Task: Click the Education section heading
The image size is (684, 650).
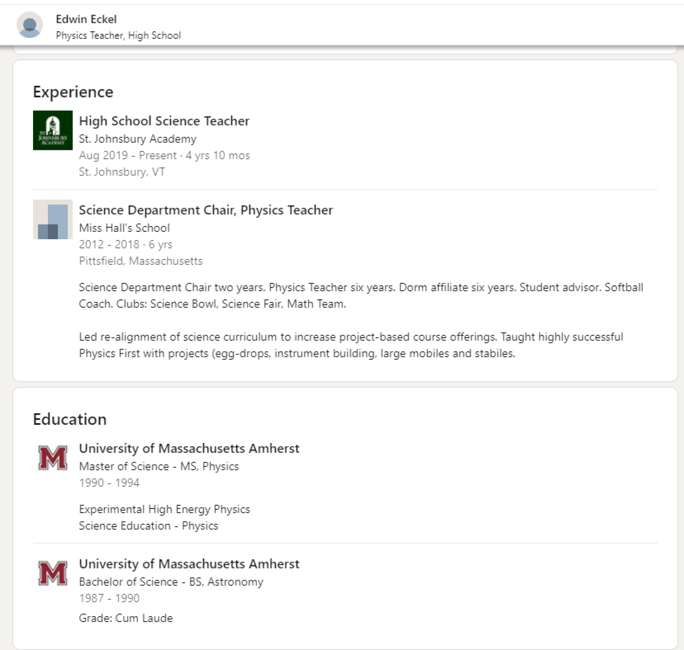Action: pyautogui.click(x=70, y=419)
